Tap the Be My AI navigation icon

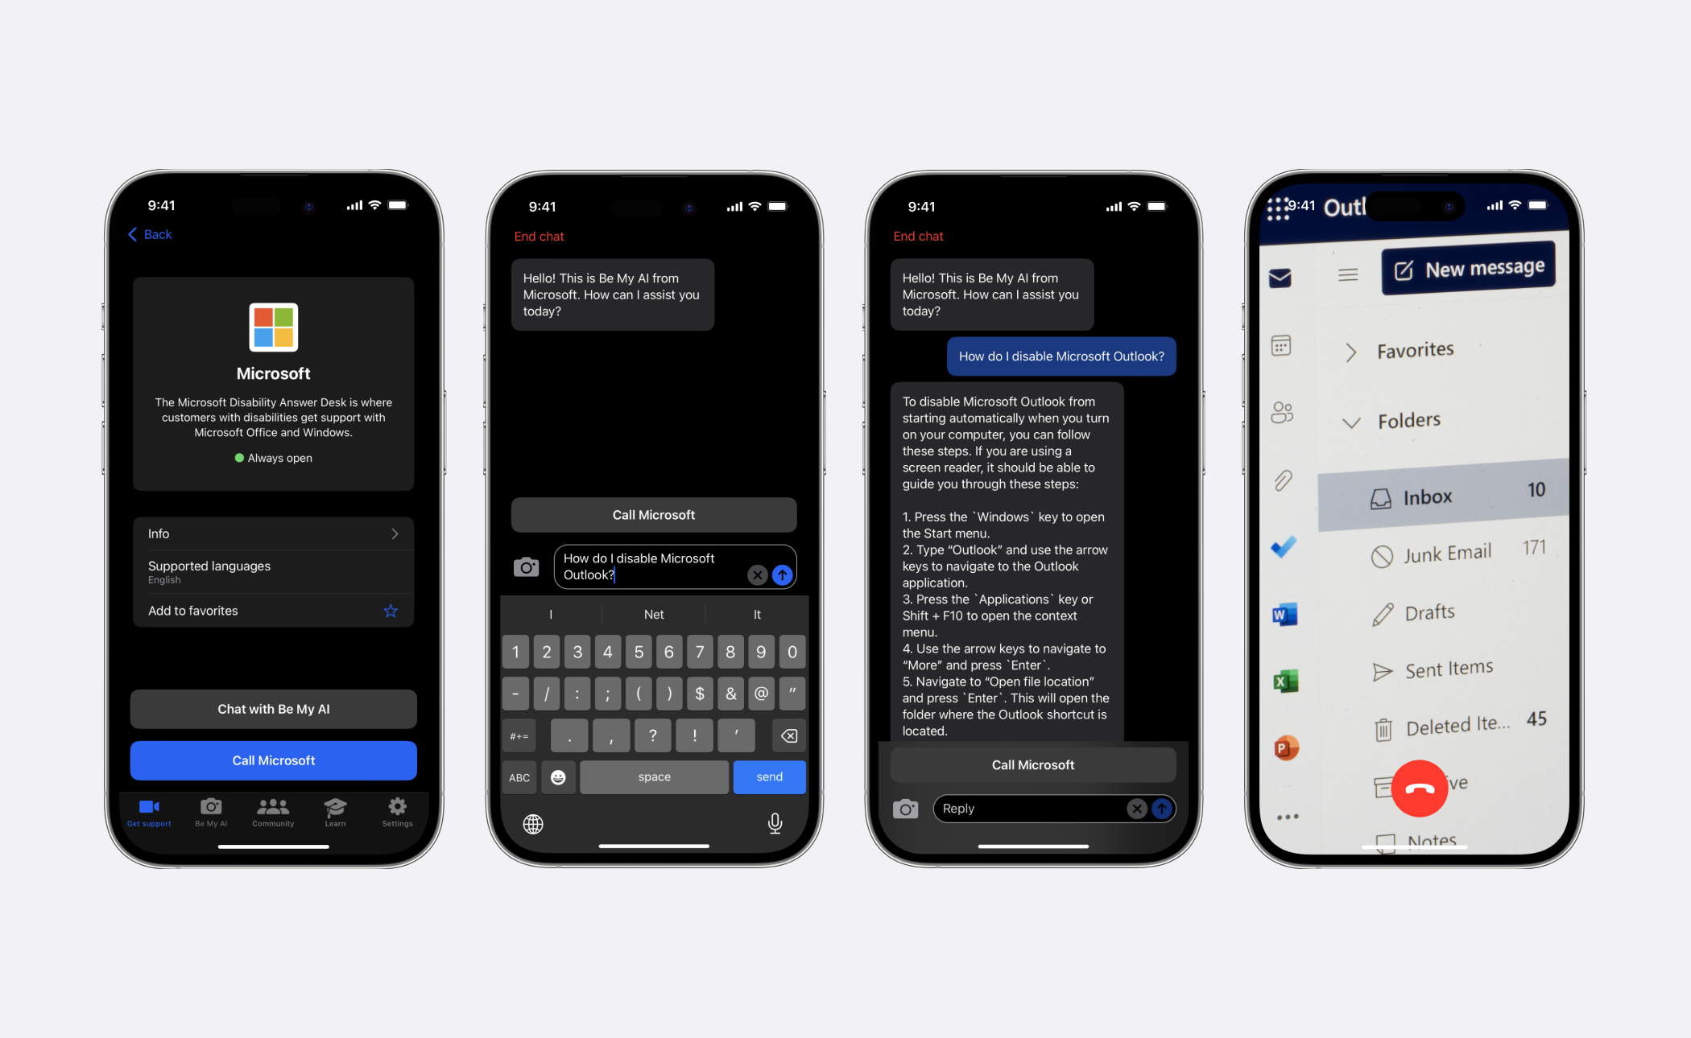tap(211, 809)
